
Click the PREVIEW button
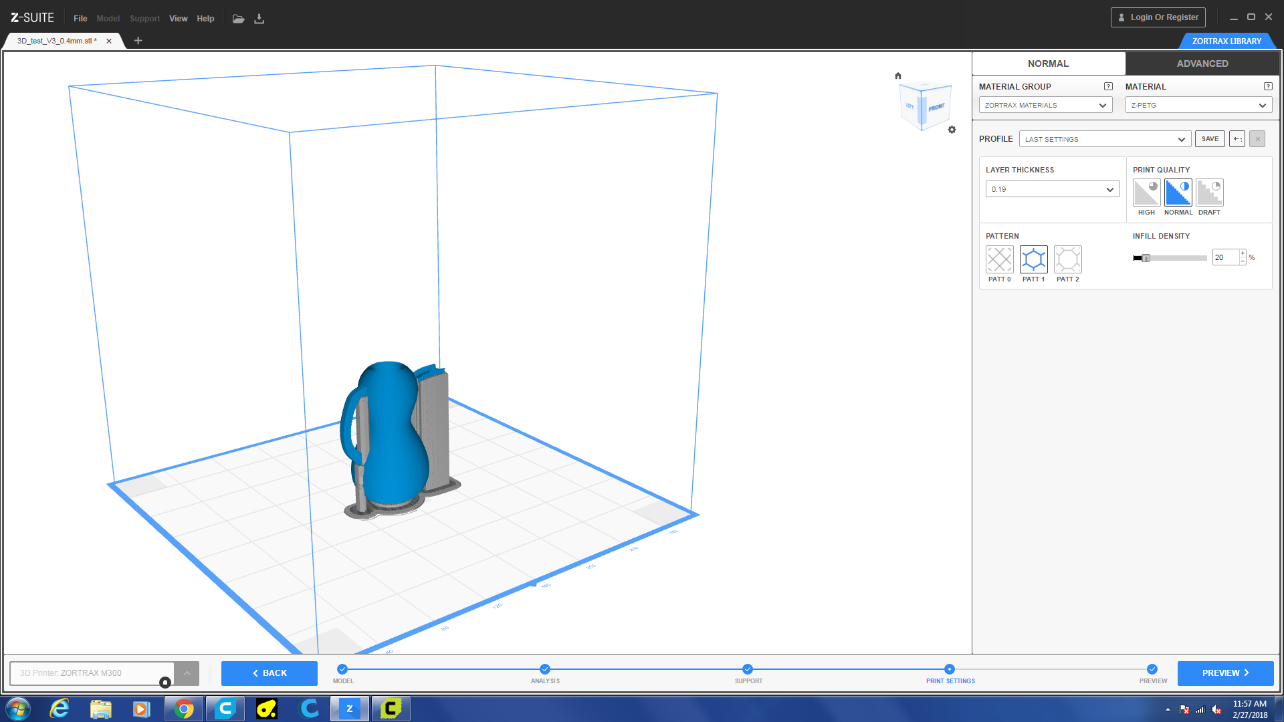[1225, 673]
